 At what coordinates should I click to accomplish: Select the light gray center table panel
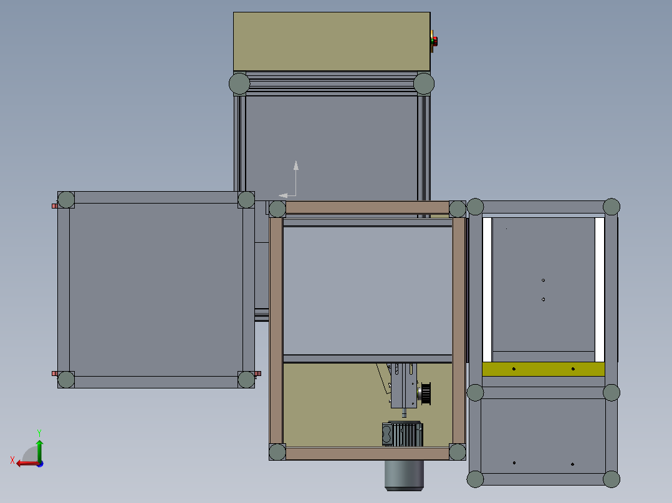[x=368, y=290]
